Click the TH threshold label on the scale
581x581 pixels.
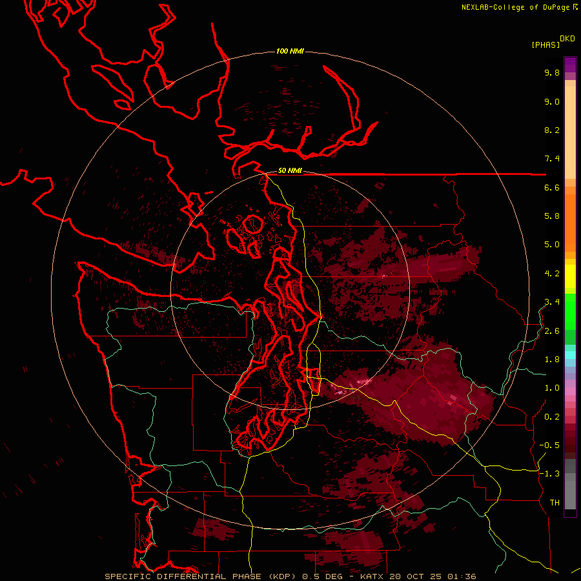pos(555,503)
